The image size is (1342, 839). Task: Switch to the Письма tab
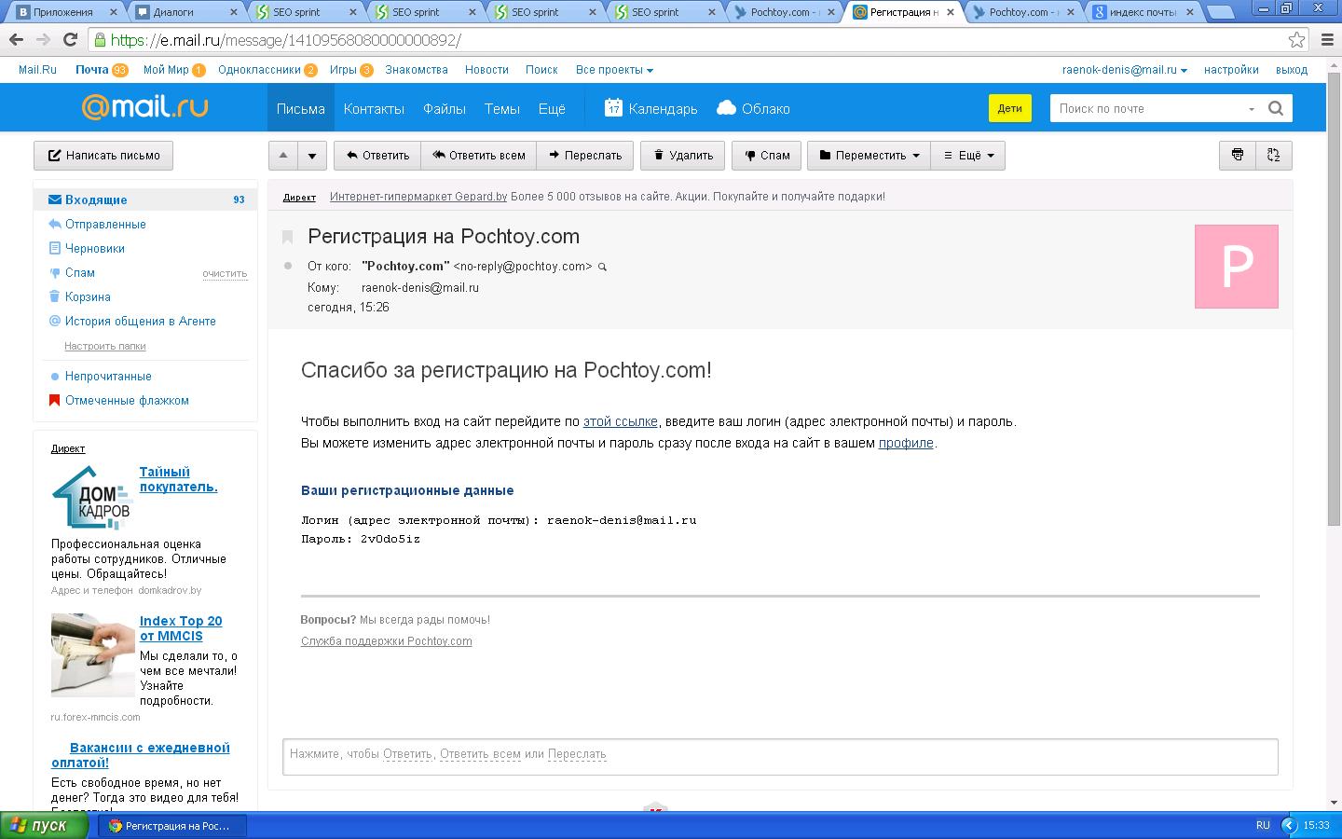tap(301, 108)
